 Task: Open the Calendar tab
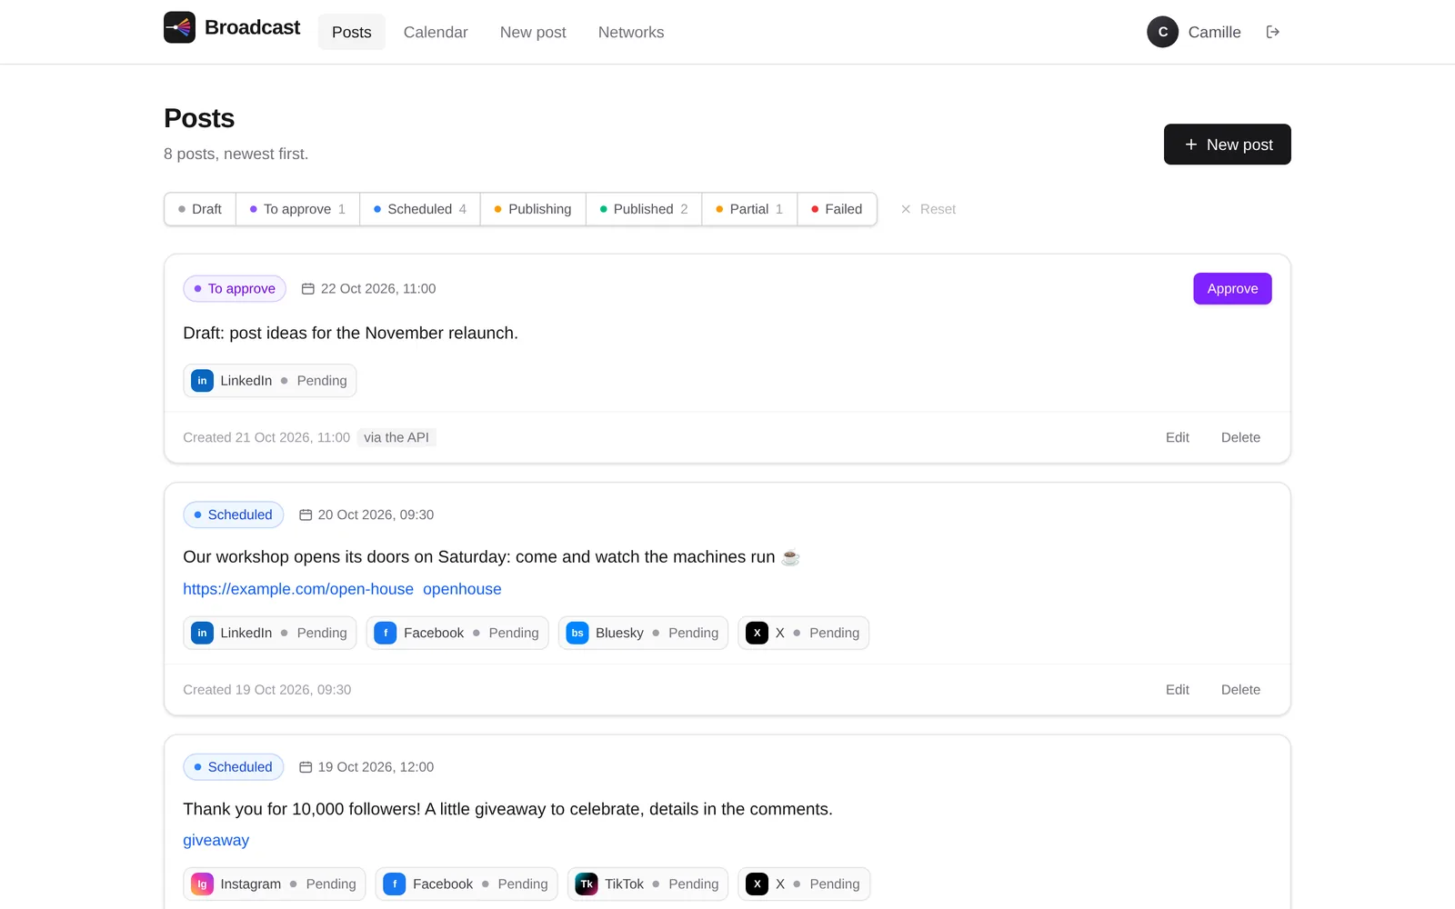point(436,32)
